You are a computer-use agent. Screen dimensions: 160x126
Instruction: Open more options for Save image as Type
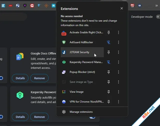118,82
